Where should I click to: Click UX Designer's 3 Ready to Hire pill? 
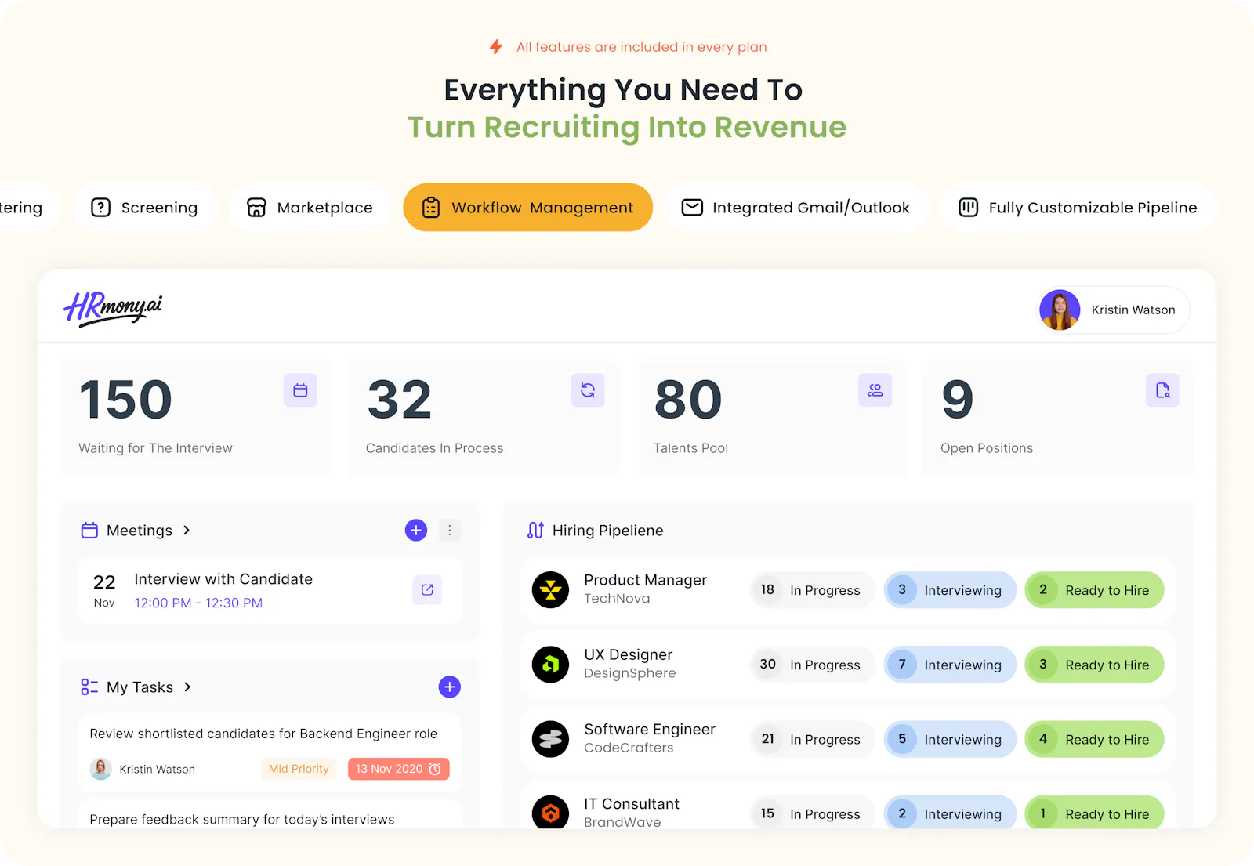[x=1094, y=665]
